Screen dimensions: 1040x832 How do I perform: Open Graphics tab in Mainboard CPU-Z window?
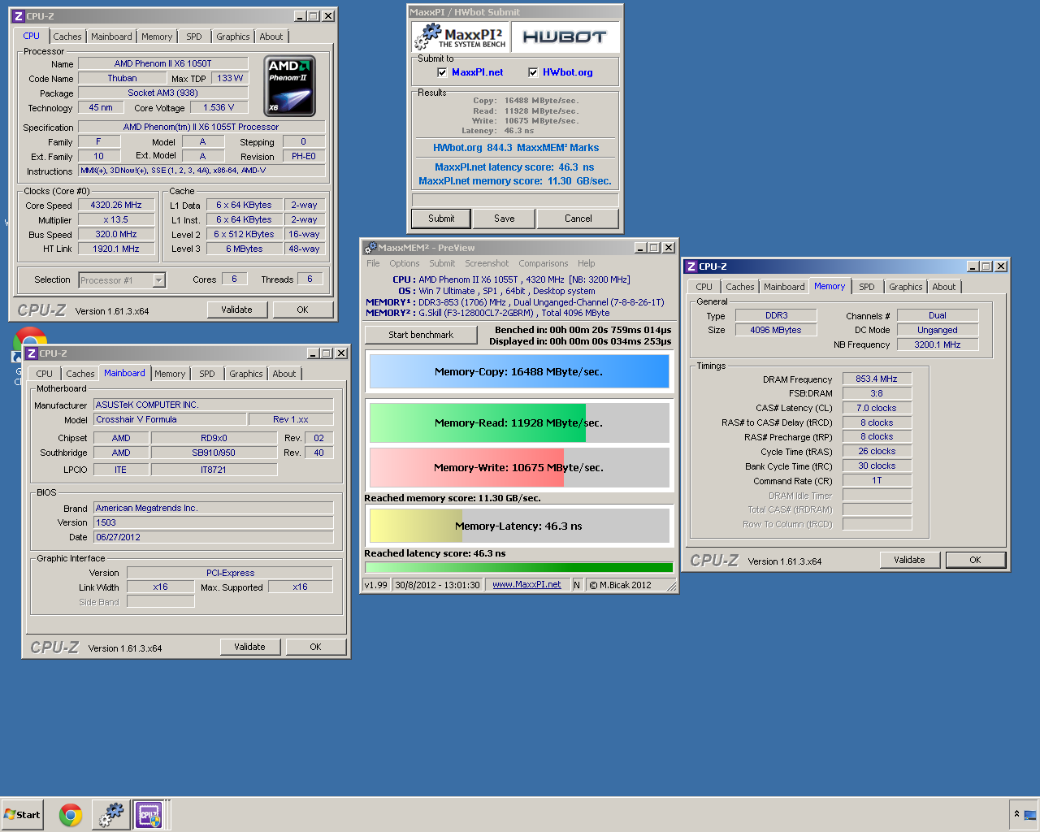pos(246,374)
